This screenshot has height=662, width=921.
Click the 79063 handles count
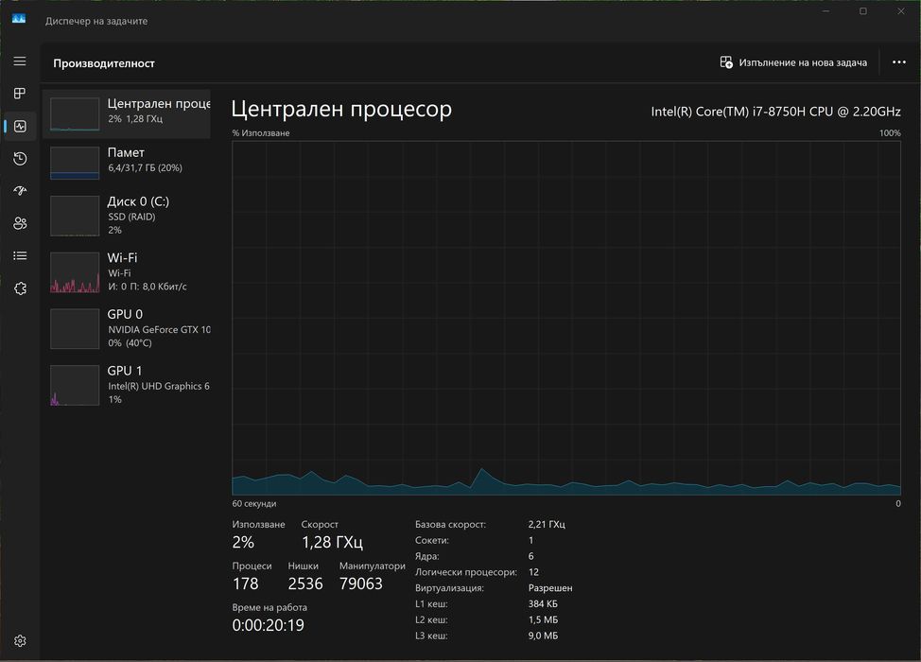tap(360, 584)
